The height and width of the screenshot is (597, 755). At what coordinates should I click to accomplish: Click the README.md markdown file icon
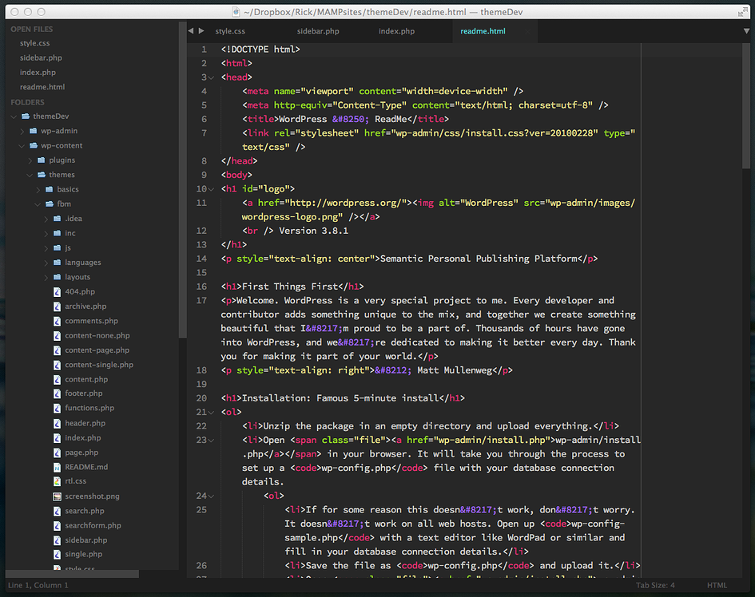click(x=57, y=467)
